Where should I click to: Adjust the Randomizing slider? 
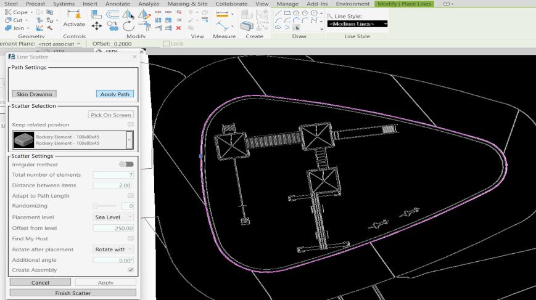coord(105,206)
